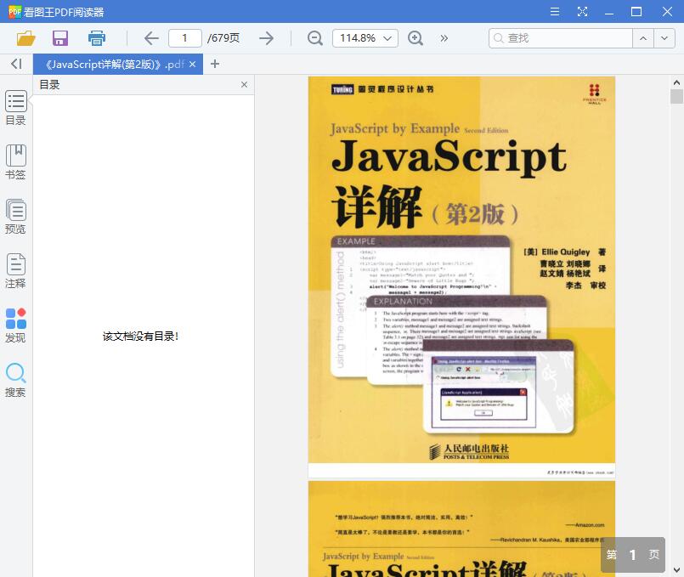Zoom out with minus magnifier
Viewport: 684px width, 577px height.
(314, 38)
